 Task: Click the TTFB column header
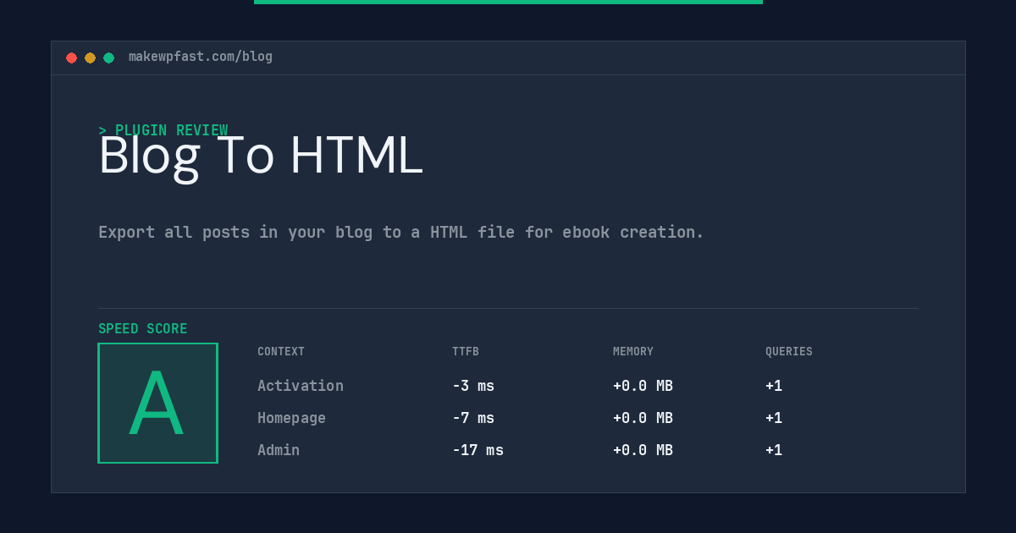pyautogui.click(x=466, y=352)
